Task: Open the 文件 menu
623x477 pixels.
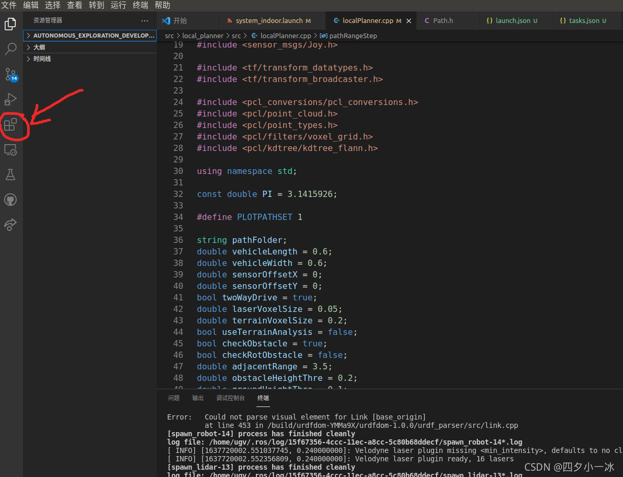Action: (x=9, y=5)
